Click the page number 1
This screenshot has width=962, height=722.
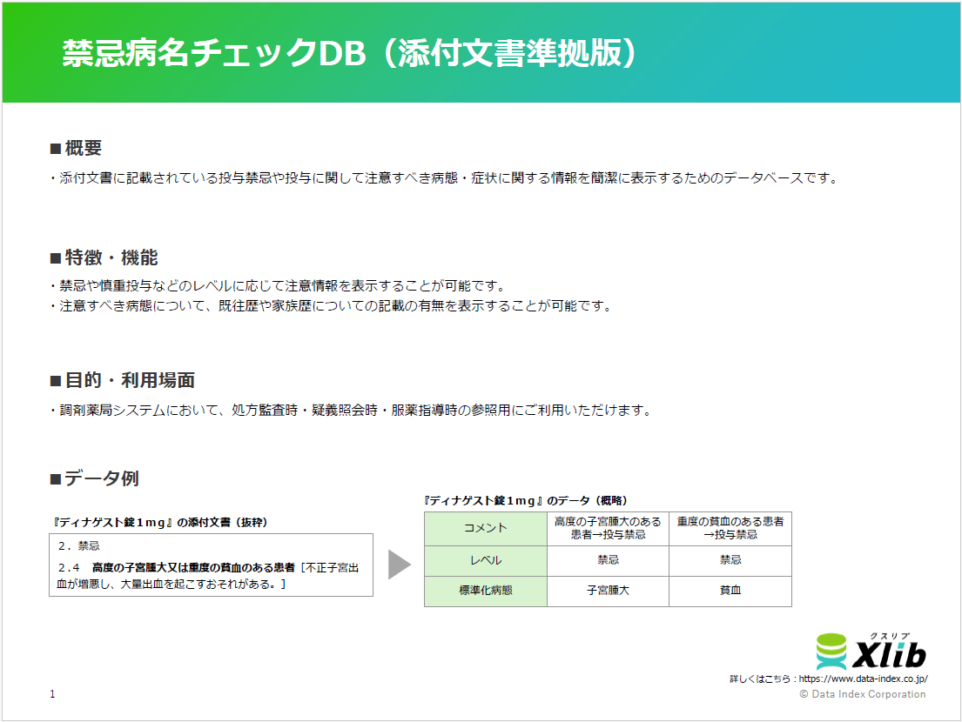52,694
